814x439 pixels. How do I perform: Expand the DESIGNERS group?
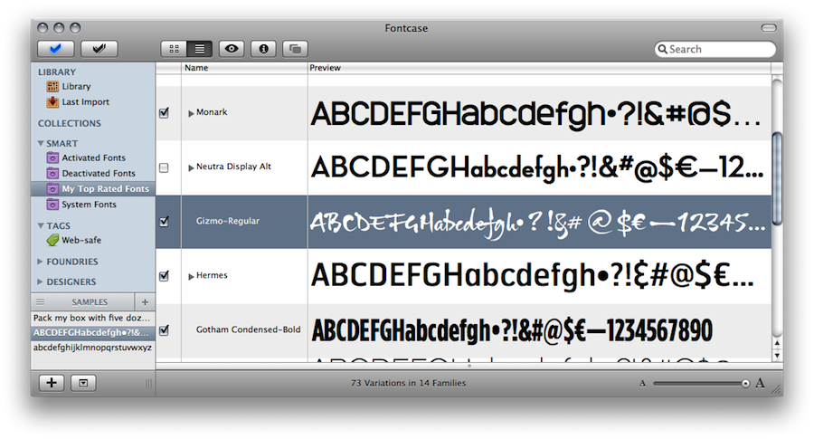click(x=40, y=282)
